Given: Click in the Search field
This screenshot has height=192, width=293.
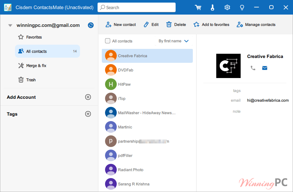Looking at the screenshot, I should tap(137, 7).
